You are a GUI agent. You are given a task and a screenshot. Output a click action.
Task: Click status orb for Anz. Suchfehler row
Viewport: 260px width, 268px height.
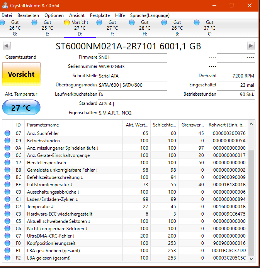[x=7, y=133]
